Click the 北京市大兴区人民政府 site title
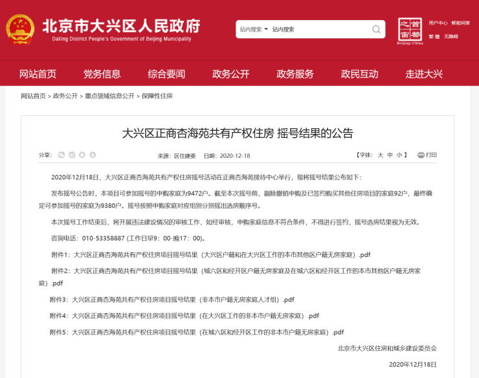Screen dimensions: 479x378 tap(121, 26)
